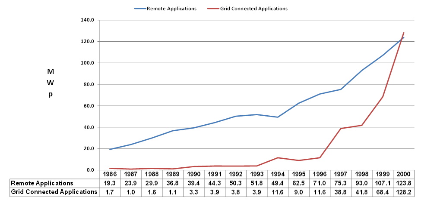This screenshot has height=200, width=421.
Task: Select the 38.8 value under 1997
Action: [340, 192]
